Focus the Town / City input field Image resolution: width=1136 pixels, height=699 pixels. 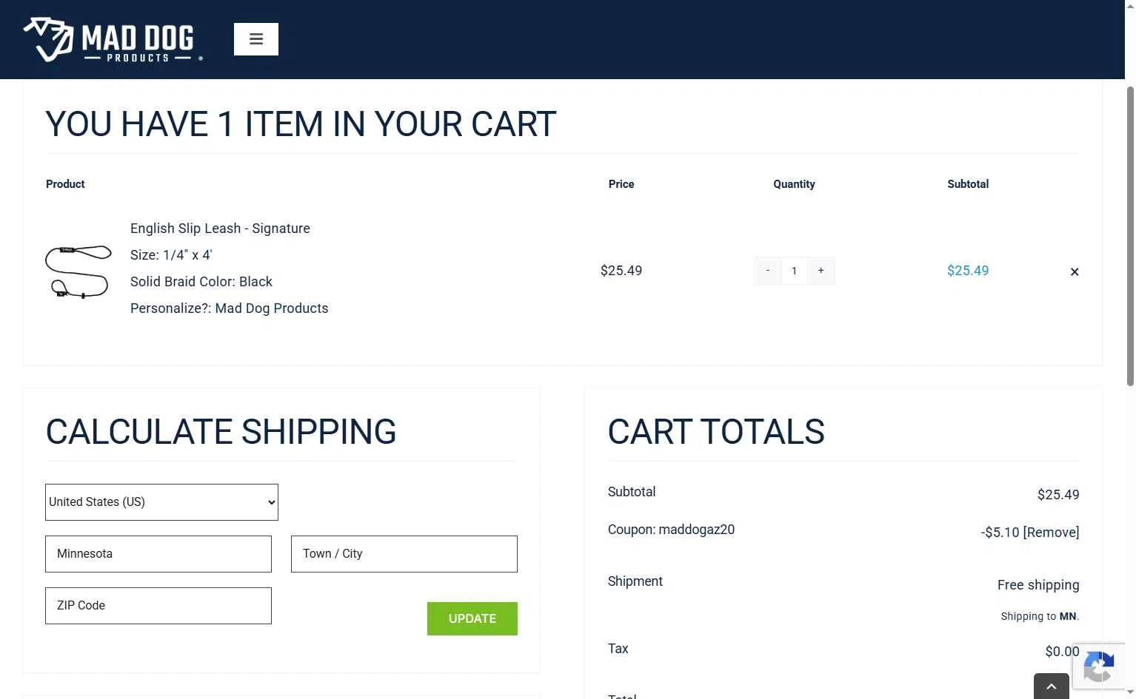[x=404, y=554]
